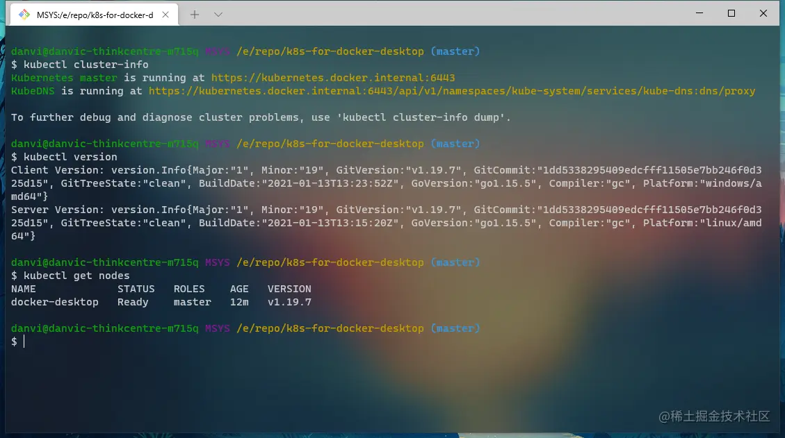Click the '12m' age value
Viewport: 785px width, 438px height.
tap(239, 302)
